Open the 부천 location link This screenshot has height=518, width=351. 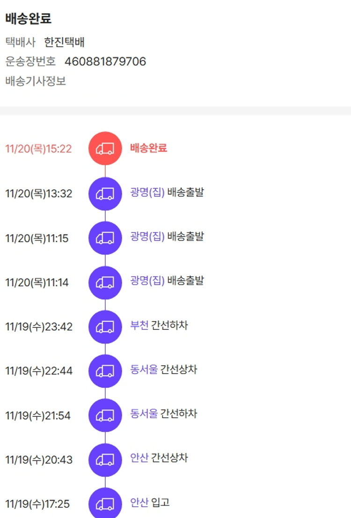pos(139,325)
